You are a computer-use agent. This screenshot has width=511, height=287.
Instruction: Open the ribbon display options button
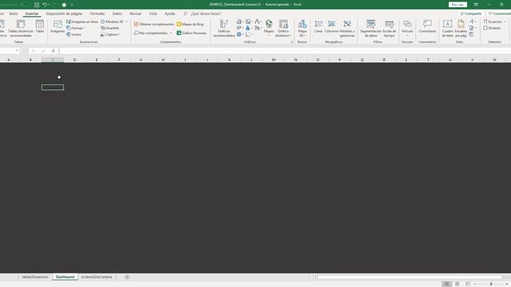(x=476, y=5)
